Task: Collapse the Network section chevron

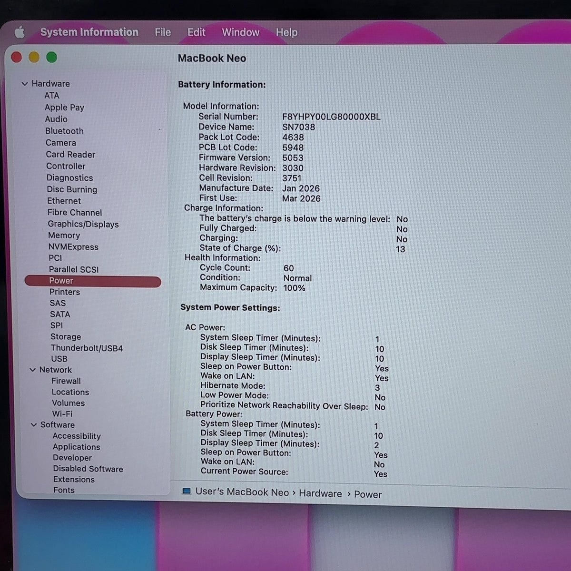Action: (x=33, y=370)
